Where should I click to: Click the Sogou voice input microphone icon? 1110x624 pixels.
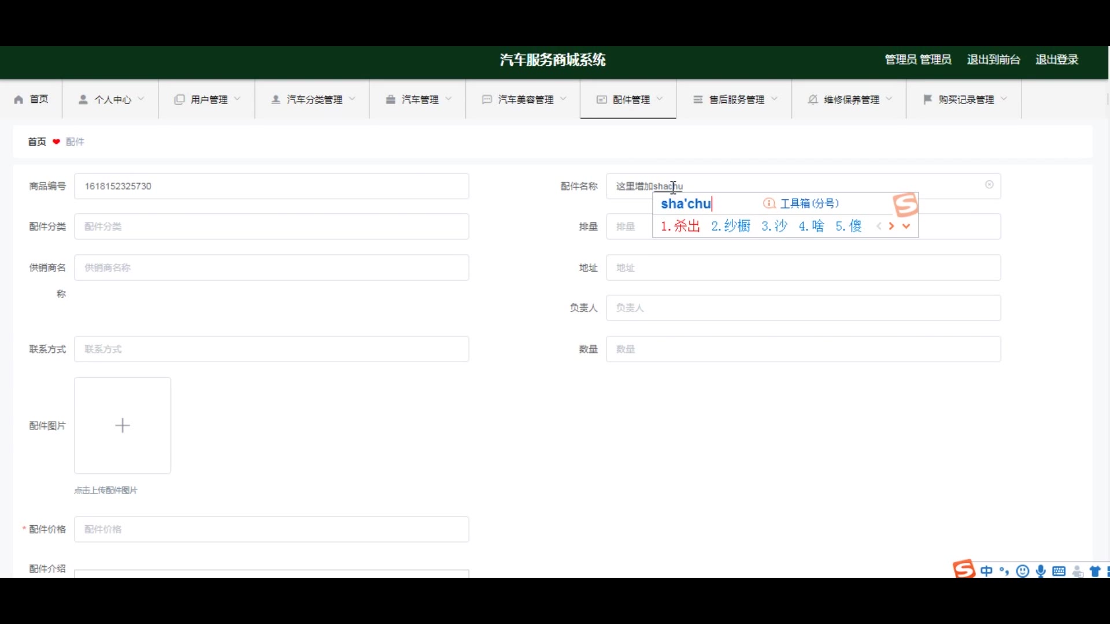(x=1041, y=571)
